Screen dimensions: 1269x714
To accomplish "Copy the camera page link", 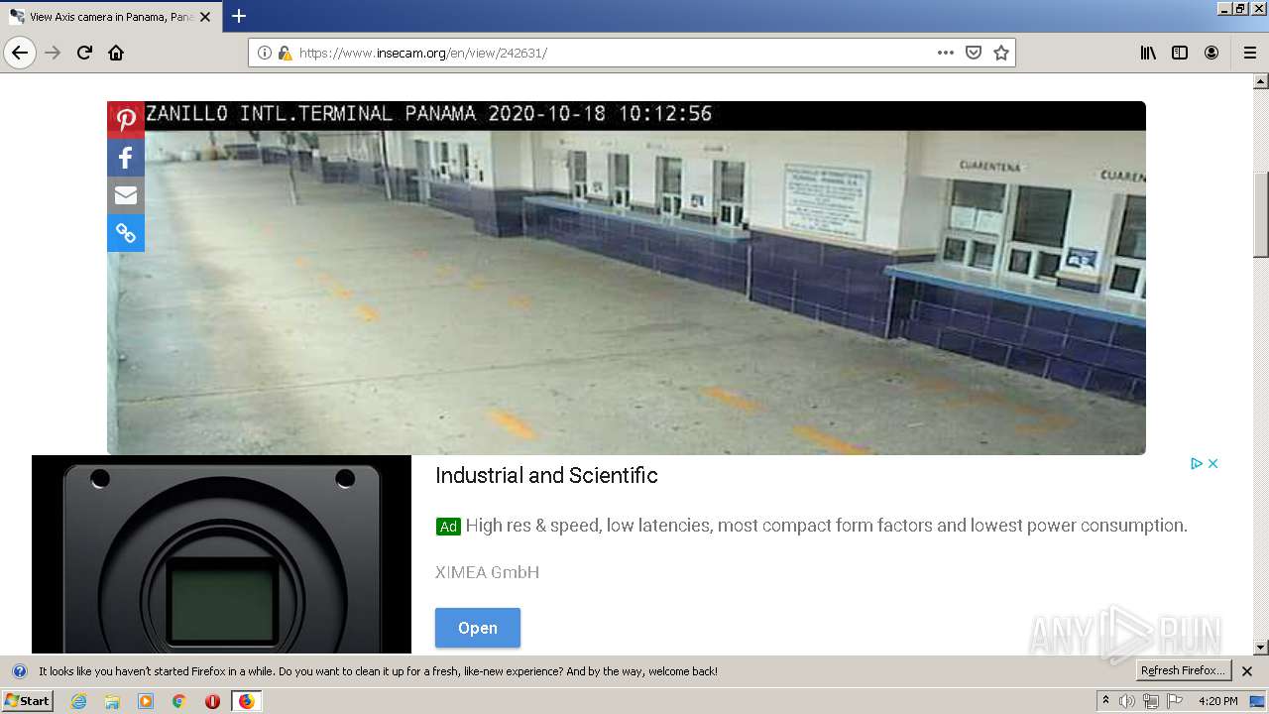I will (x=126, y=233).
